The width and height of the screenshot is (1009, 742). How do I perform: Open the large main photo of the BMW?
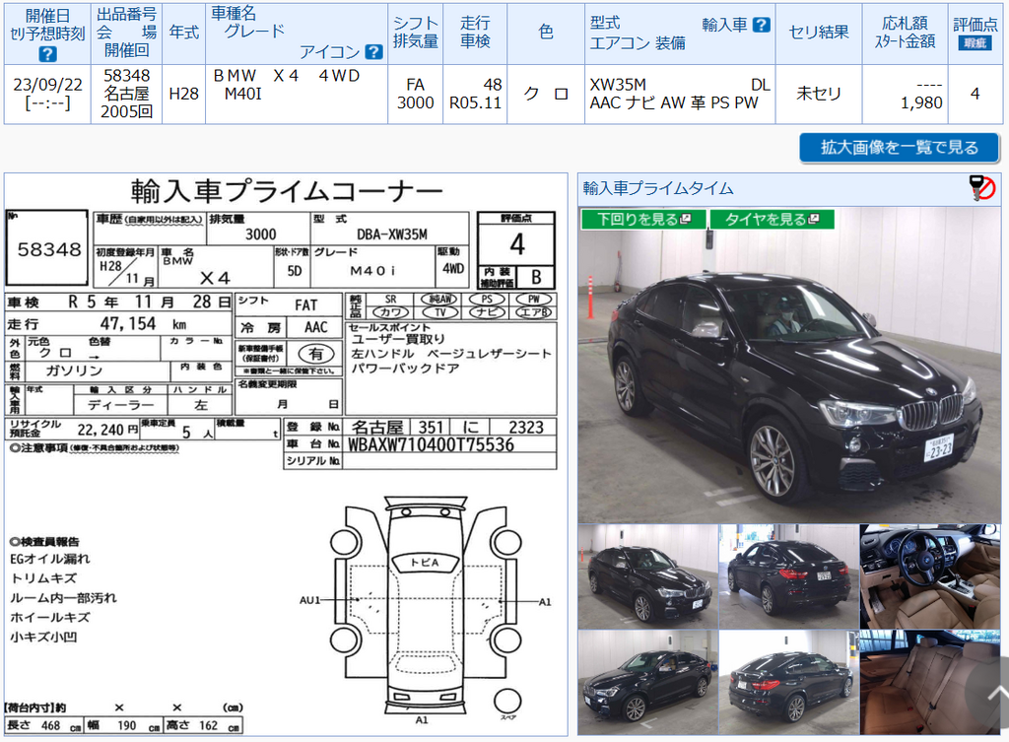789,365
